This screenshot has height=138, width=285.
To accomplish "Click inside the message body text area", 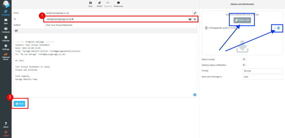I will coord(105,65).
